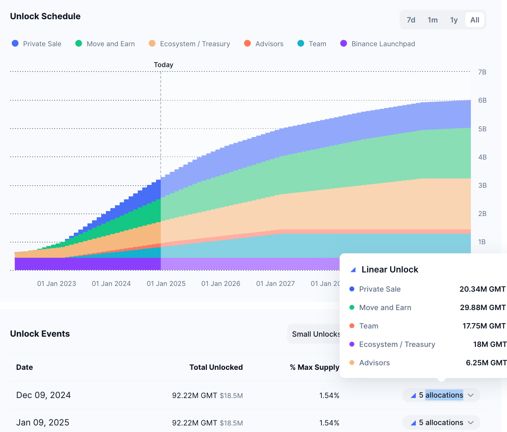
Task: Click the linear unlock icon in Jan 09 row
Action: coord(413,423)
